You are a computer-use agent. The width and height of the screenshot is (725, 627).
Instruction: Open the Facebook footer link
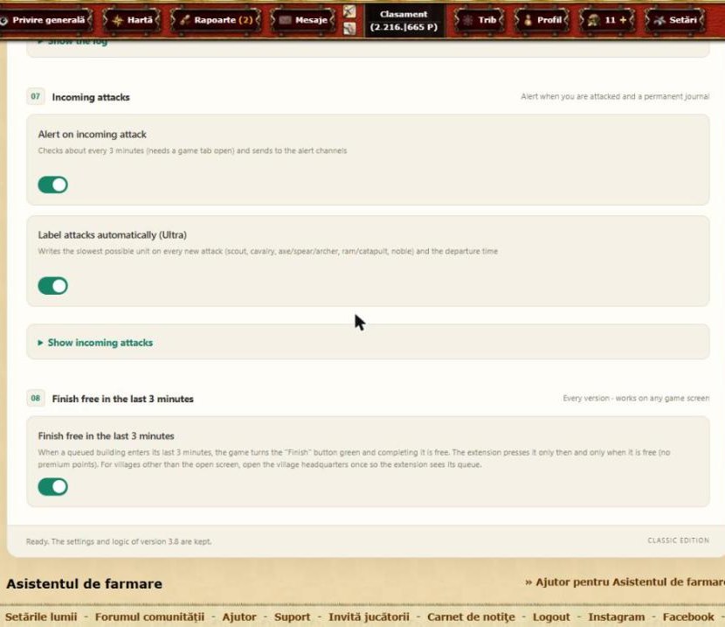(x=688, y=617)
